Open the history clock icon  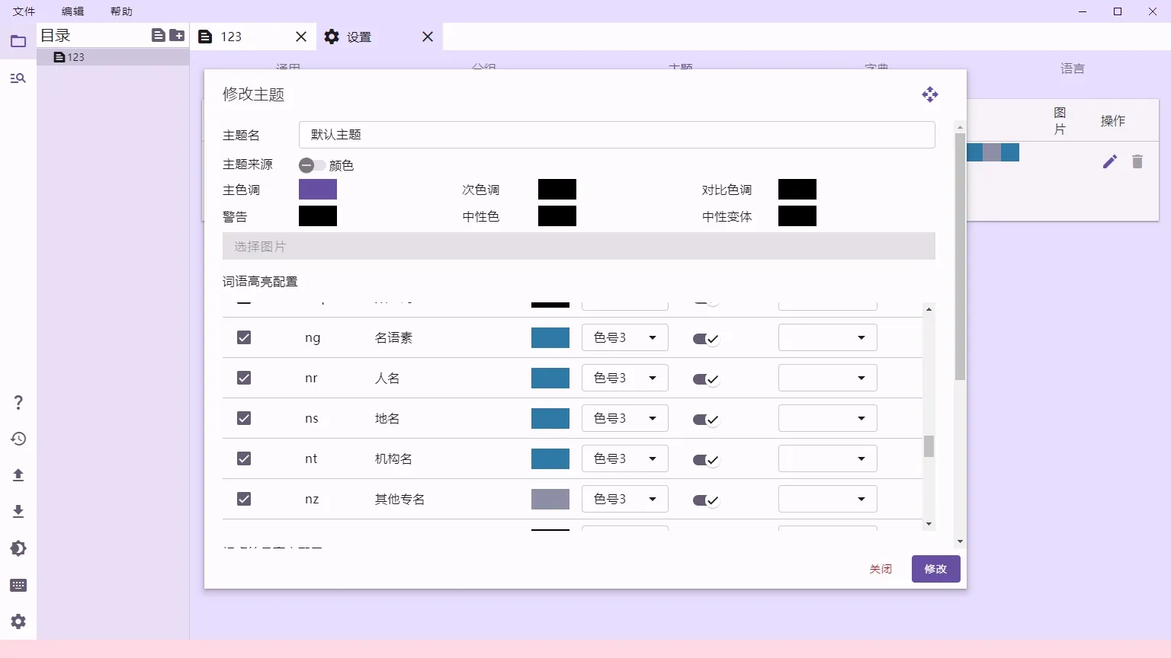click(x=18, y=439)
